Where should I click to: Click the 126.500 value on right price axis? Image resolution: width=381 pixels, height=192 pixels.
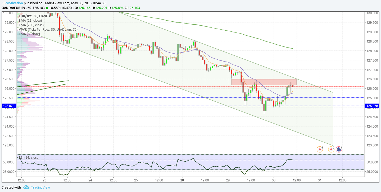pos(372,79)
